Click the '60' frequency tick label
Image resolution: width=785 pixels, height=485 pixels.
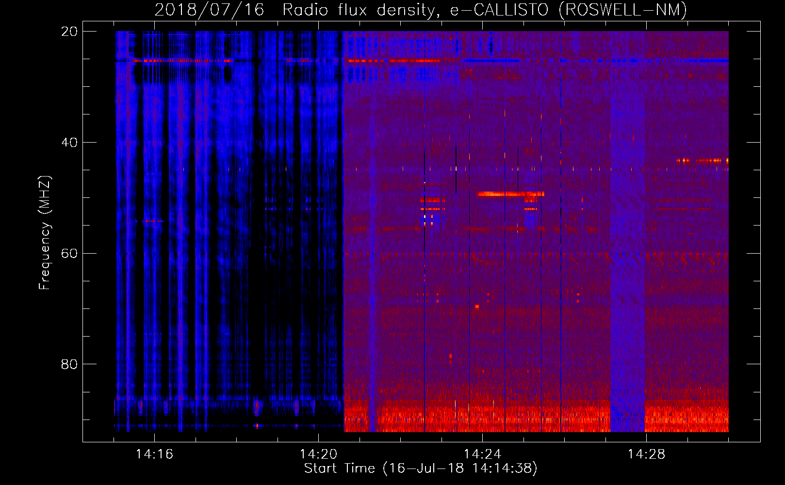click(x=69, y=254)
